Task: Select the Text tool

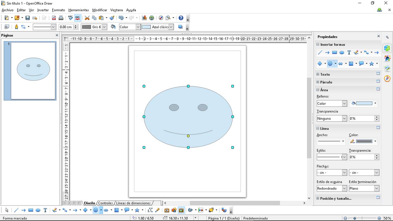Action: pos(45,210)
